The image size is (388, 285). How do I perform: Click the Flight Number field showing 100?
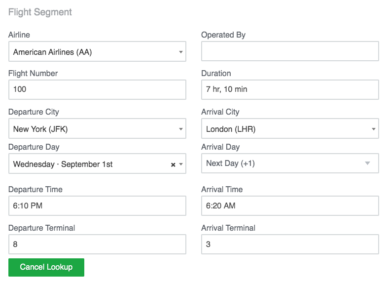pos(97,90)
